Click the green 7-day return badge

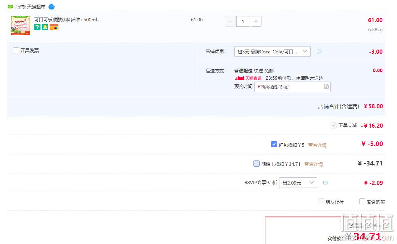pos(37,27)
